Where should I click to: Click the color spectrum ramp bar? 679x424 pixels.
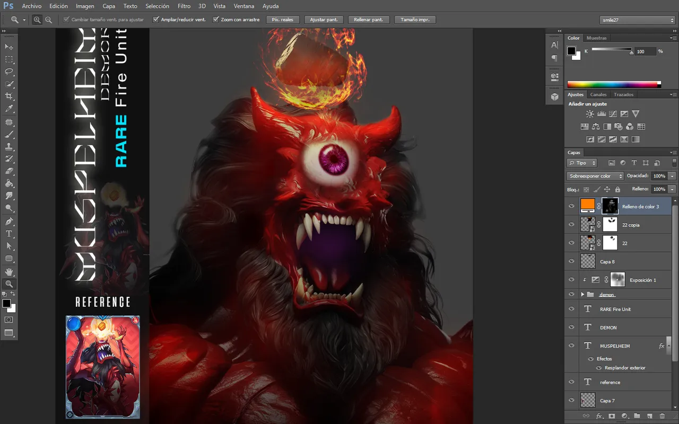point(614,84)
